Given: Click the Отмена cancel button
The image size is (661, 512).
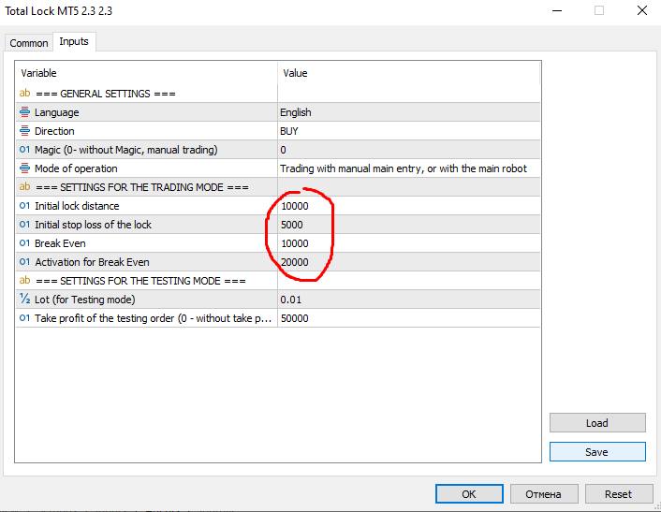Looking at the screenshot, I should click(x=544, y=494).
